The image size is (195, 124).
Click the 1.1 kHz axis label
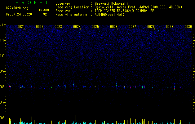pyautogui.click(x=2, y=40)
